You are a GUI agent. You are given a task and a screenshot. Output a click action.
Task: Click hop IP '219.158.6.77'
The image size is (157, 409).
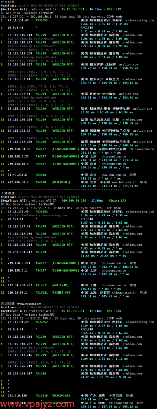coord(18,156)
